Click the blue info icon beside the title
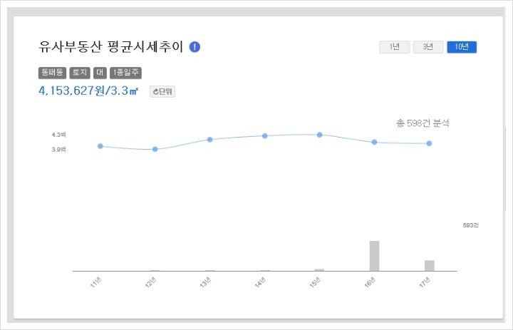 (195, 47)
